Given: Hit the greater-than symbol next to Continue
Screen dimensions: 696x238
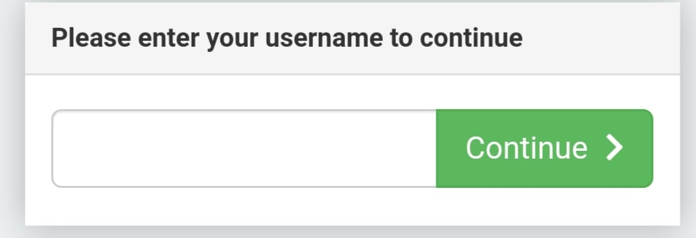Looking at the screenshot, I should [614, 148].
